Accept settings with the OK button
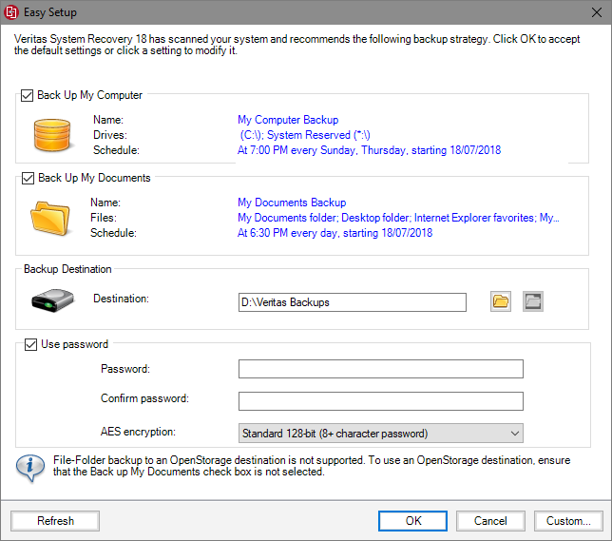The width and height of the screenshot is (612, 541). click(x=413, y=521)
